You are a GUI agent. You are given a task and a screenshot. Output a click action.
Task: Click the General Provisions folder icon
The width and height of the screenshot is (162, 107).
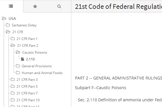tap(18, 66)
